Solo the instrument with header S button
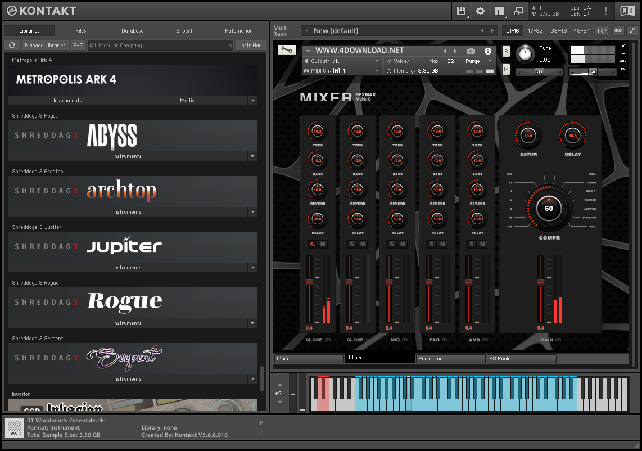The height and width of the screenshot is (451, 642). 507,52
